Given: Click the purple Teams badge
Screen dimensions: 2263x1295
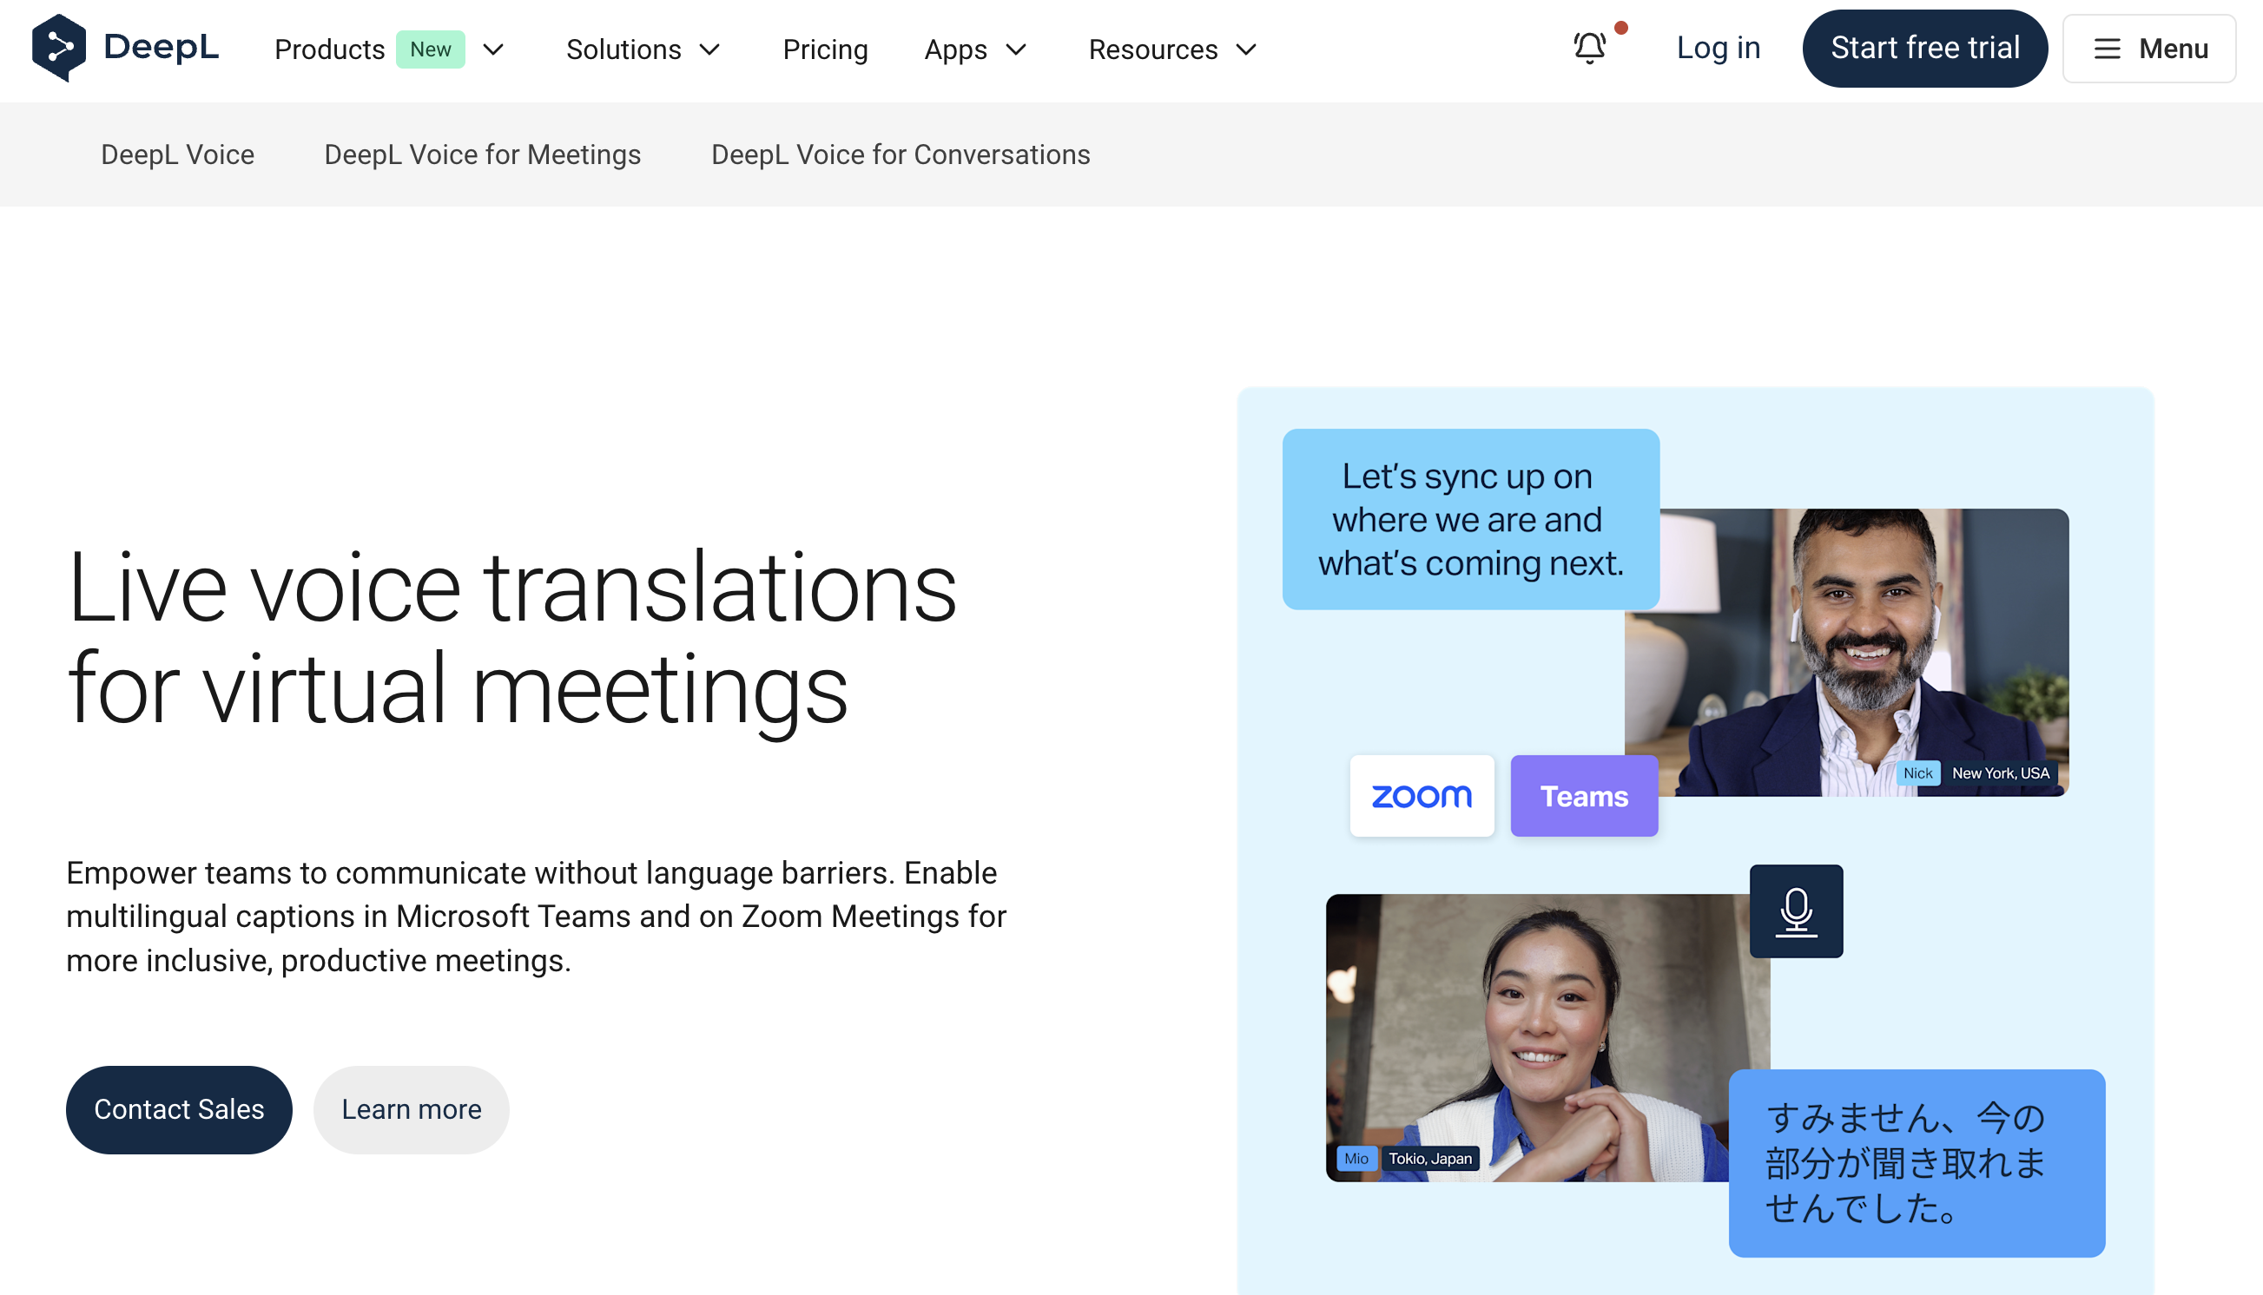Looking at the screenshot, I should pyautogui.click(x=1584, y=796).
